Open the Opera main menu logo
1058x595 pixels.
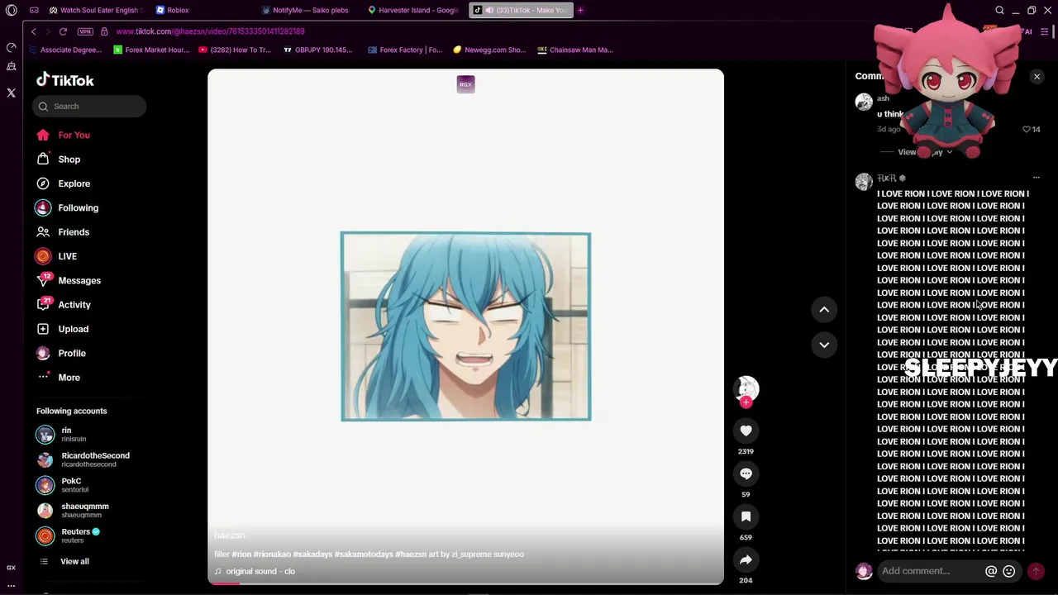pos(11,10)
